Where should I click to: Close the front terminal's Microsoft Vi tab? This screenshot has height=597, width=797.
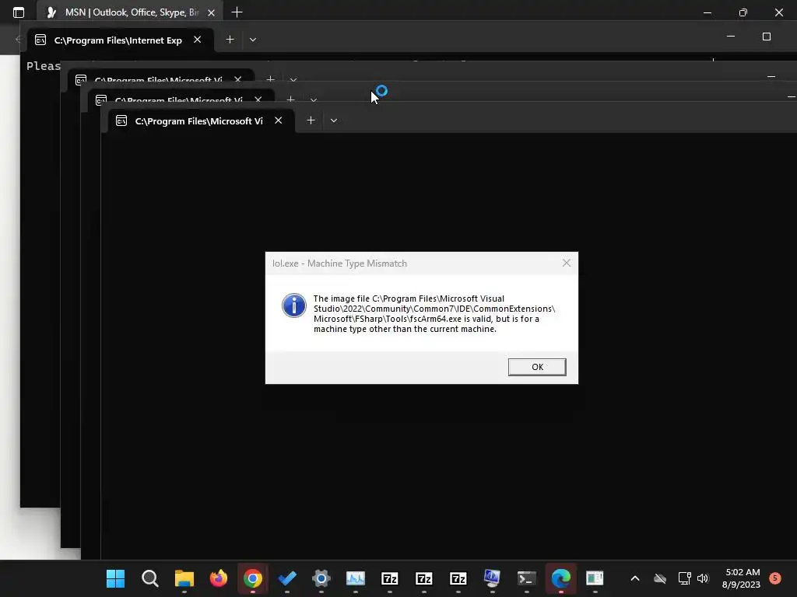pos(278,120)
